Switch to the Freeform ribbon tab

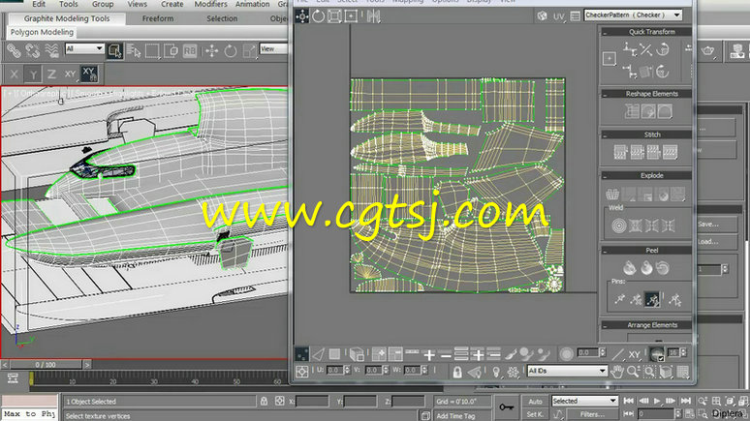click(x=158, y=18)
